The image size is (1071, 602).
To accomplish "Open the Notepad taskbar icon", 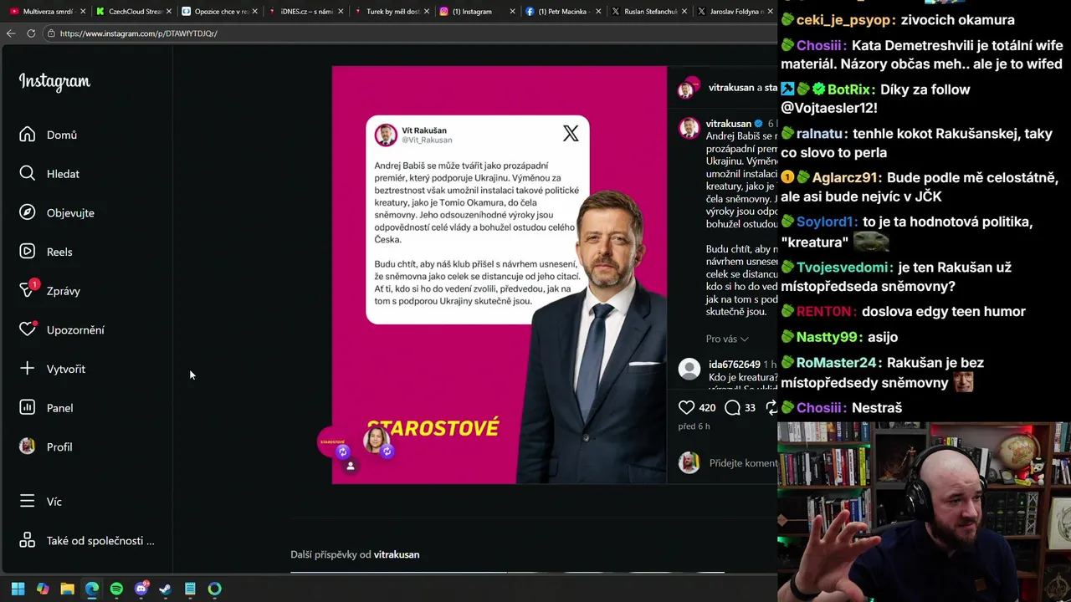I will pyautogui.click(x=190, y=589).
